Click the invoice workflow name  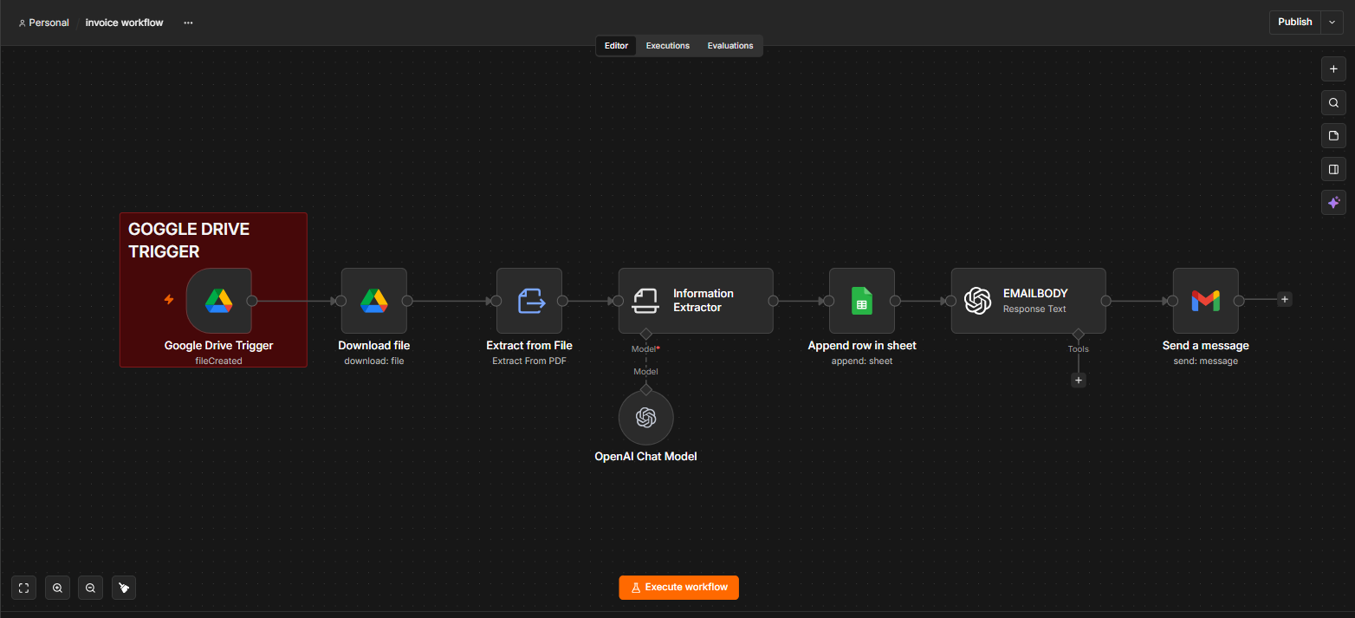pyautogui.click(x=124, y=23)
